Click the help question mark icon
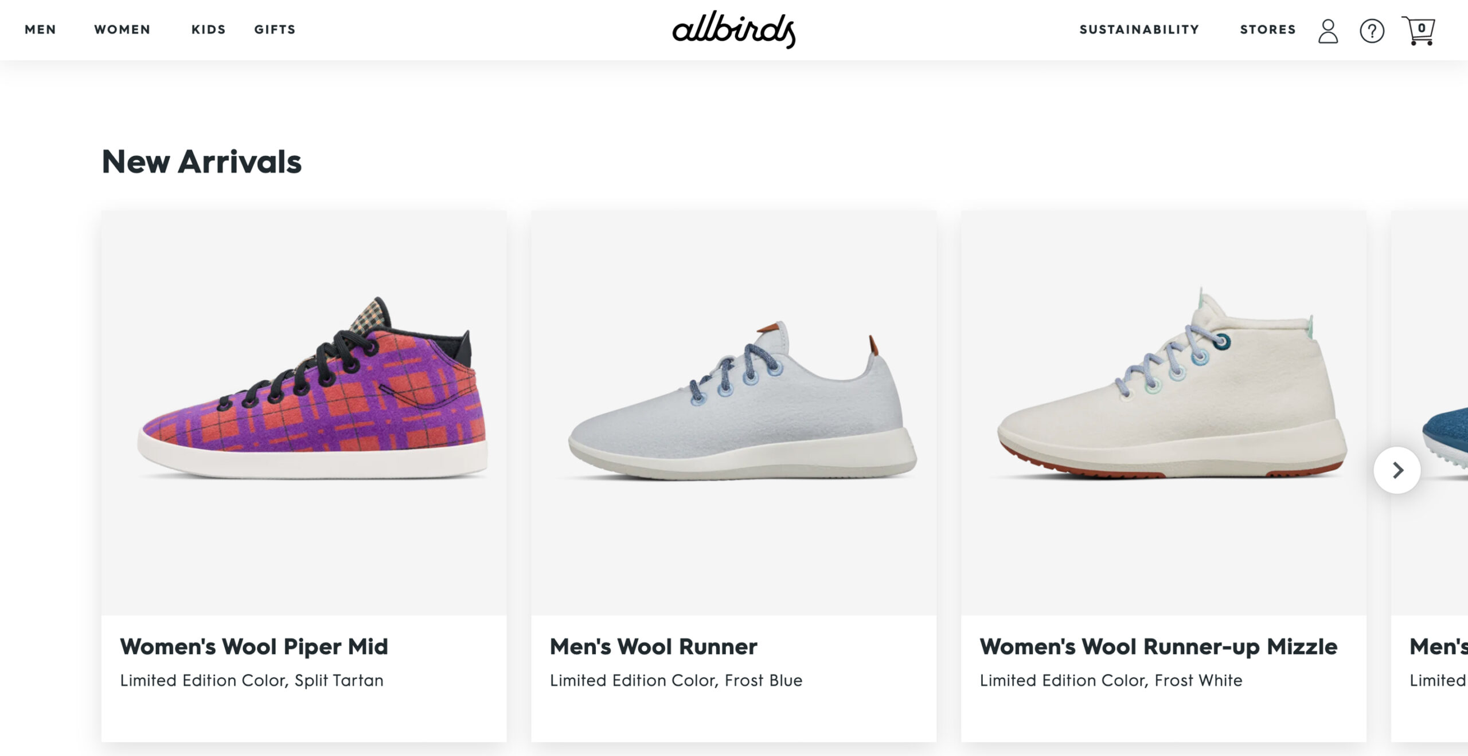The width and height of the screenshot is (1468, 756). [1372, 32]
